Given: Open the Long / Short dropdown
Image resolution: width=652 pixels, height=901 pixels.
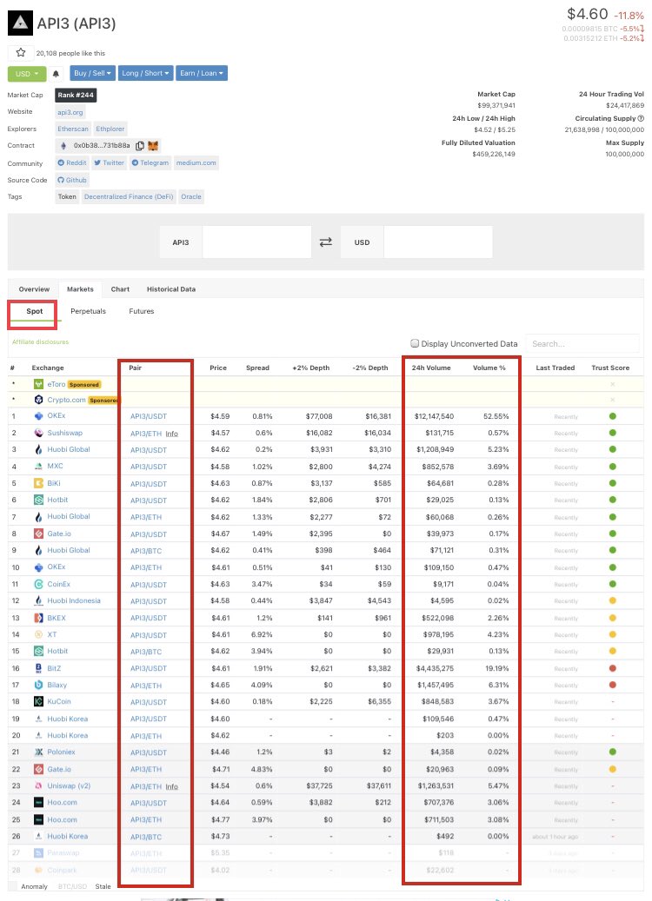Looking at the screenshot, I should 145,73.
